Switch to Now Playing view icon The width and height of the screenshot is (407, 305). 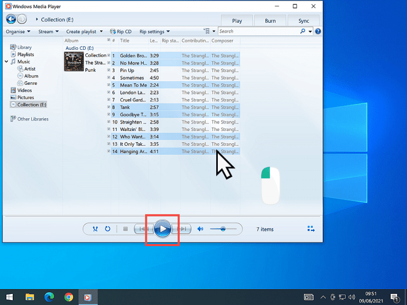point(311,229)
